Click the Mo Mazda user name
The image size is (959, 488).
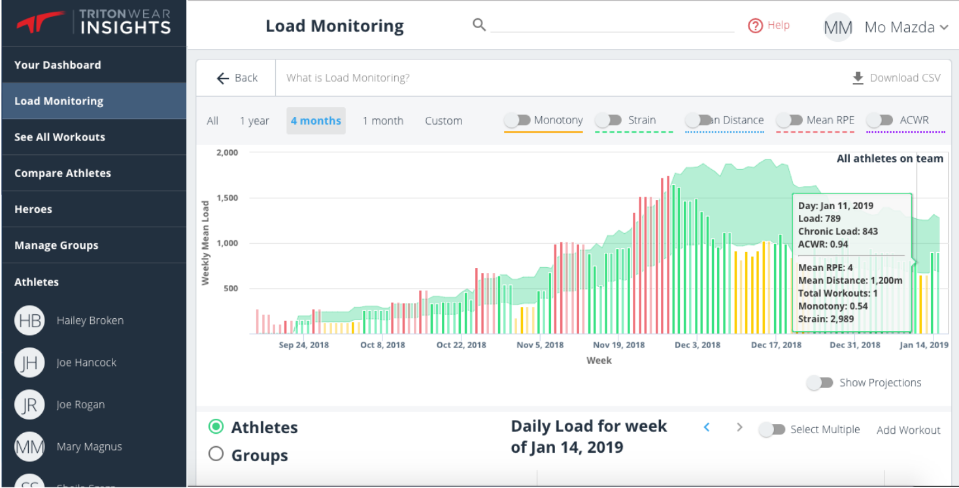pos(899,27)
